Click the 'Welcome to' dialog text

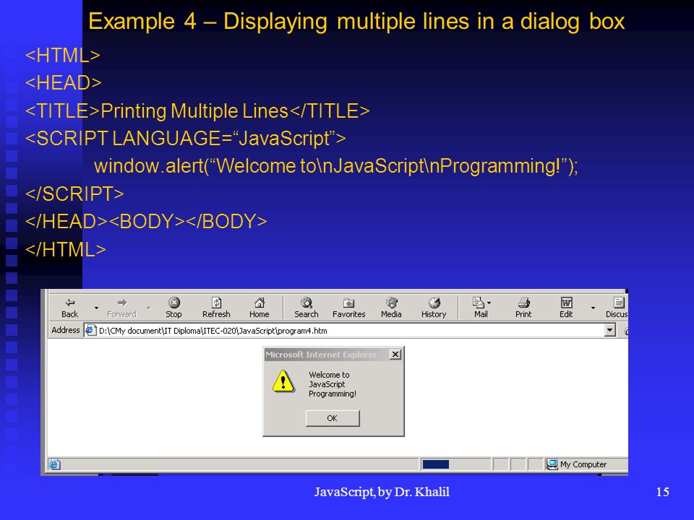[329, 375]
